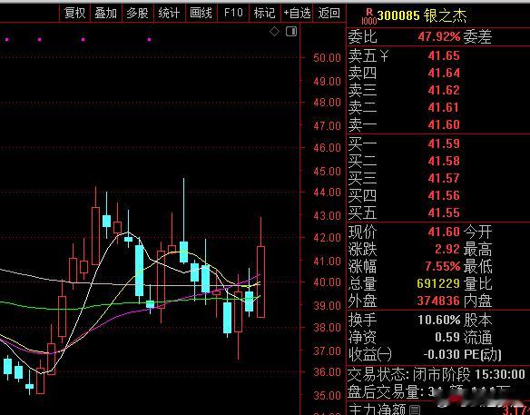Screen dimensions: 530x415
Task: Click 卖一 price 41.60
Action: [x=444, y=124]
